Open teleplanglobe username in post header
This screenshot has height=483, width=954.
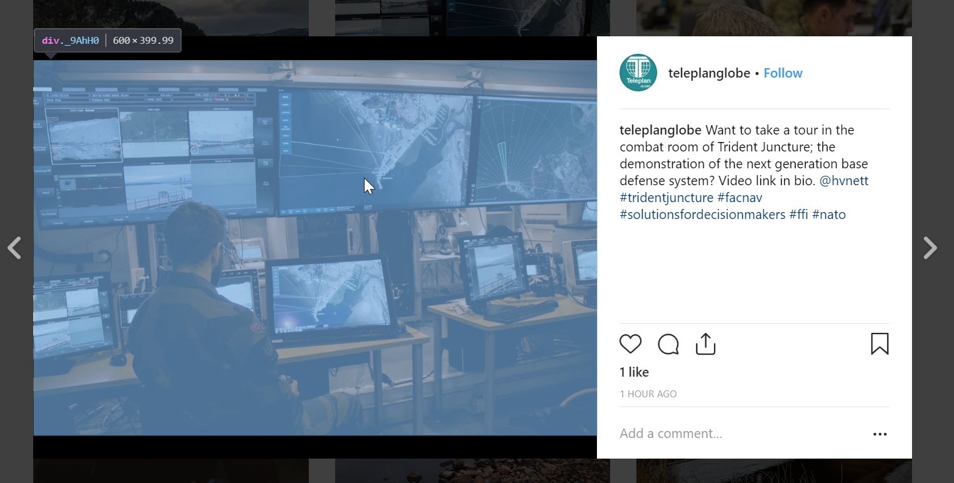(709, 73)
